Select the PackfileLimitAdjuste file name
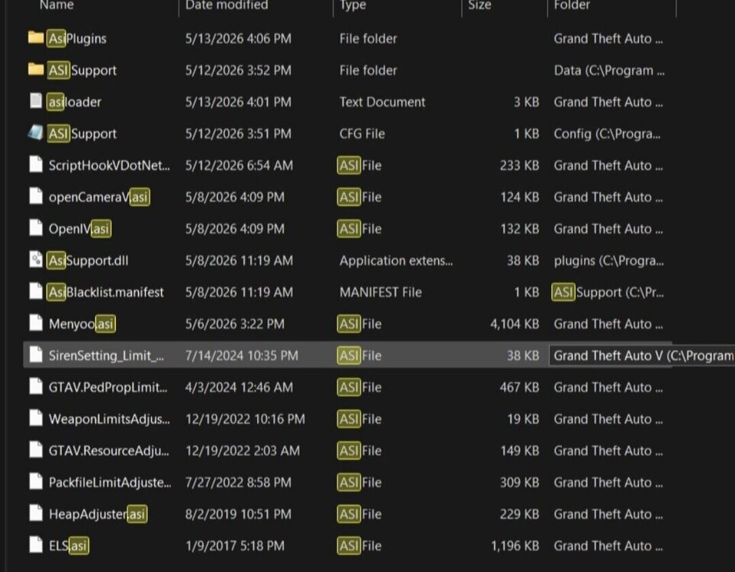The height and width of the screenshot is (572, 735). tap(110, 483)
